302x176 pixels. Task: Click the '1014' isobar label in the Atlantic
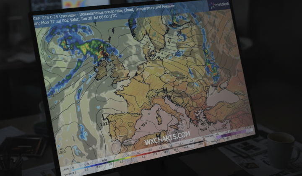coord(53,107)
